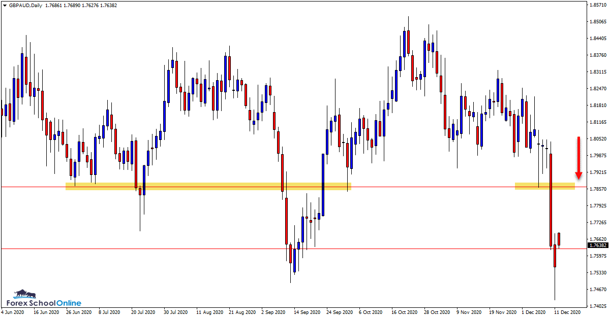610x318 pixels.
Task: Click the 1.80520 price axis label
Action: [598, 139]
